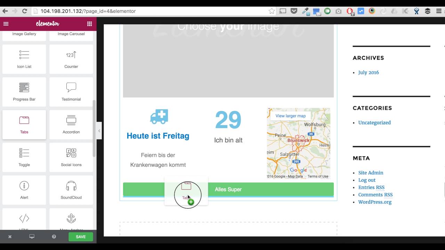Image resolution: width=445 pixels, height=250 pixels.
Task: Click the Terms of Use map link
Action: pyautogui.click(x=318, y=176)
